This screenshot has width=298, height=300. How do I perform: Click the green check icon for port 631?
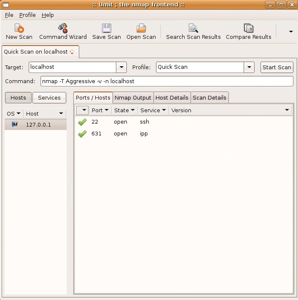pos(82,134)
